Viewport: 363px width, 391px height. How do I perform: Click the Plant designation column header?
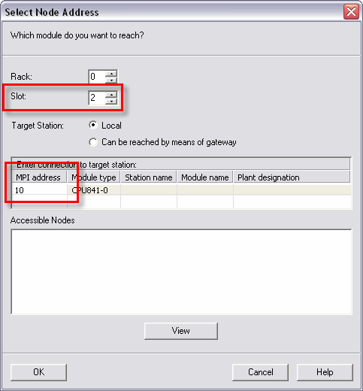tap(292, 177)
